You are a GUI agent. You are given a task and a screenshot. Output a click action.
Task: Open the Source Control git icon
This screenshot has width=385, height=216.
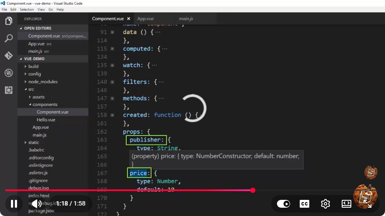click(x=9, y=55)
